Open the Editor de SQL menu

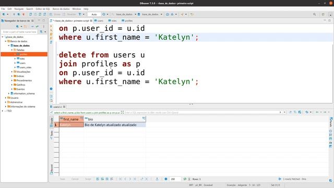(x=43, y=9)
